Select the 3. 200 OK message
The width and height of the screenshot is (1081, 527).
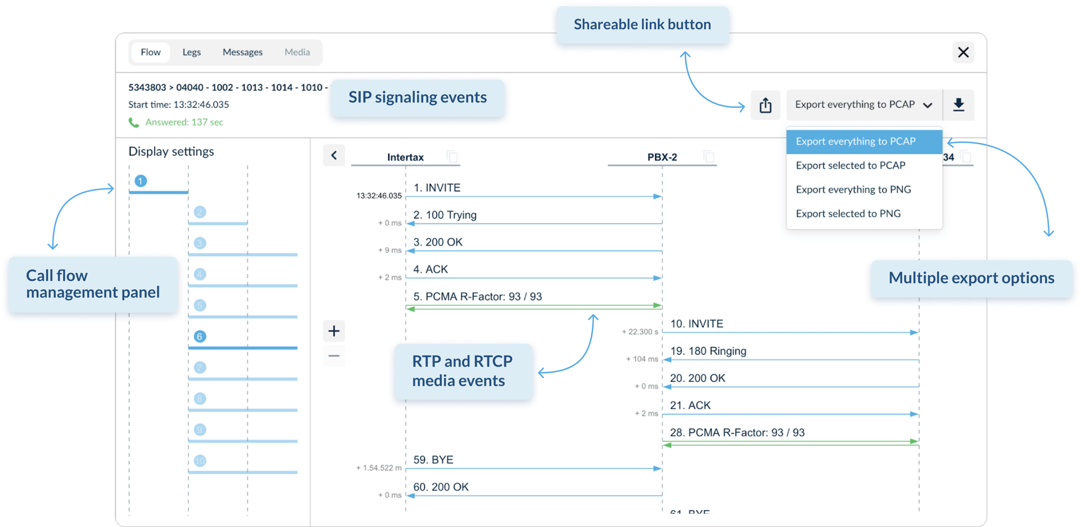[x=438, y=242]
